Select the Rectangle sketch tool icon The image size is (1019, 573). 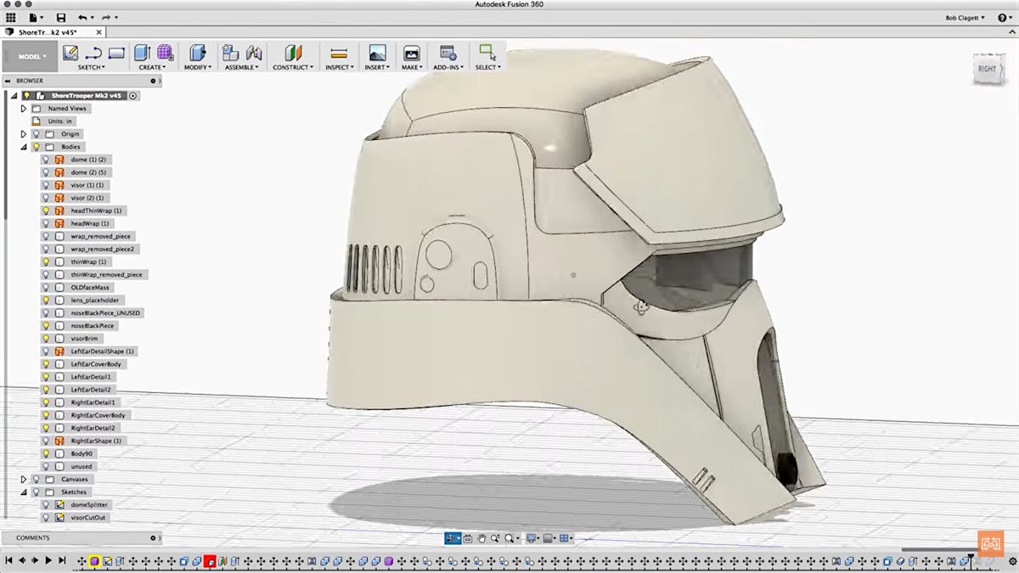[116, 53]
